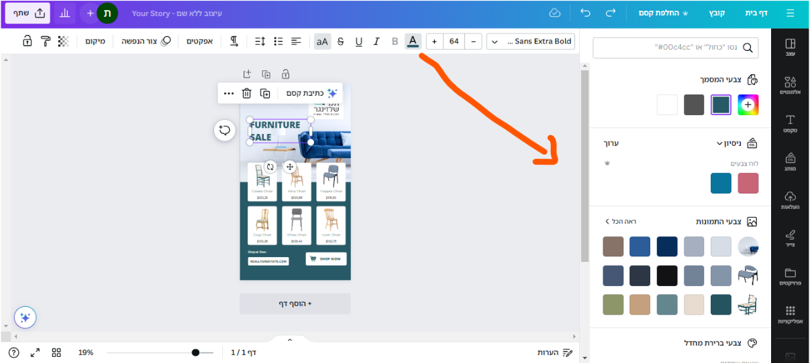Open the Sans Extra Bold font dropdown
The width and height of the screenshot is (810, 363).
click(530, 42)
